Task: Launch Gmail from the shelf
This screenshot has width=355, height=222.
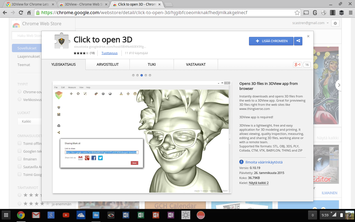Action: [36, 215]
